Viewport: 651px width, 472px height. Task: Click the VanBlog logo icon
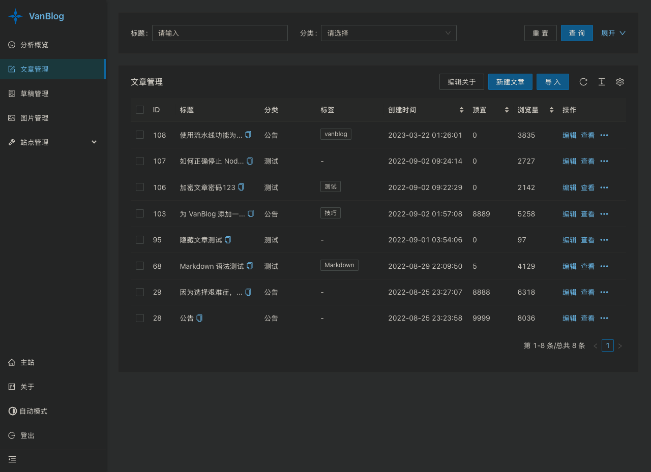16,16
